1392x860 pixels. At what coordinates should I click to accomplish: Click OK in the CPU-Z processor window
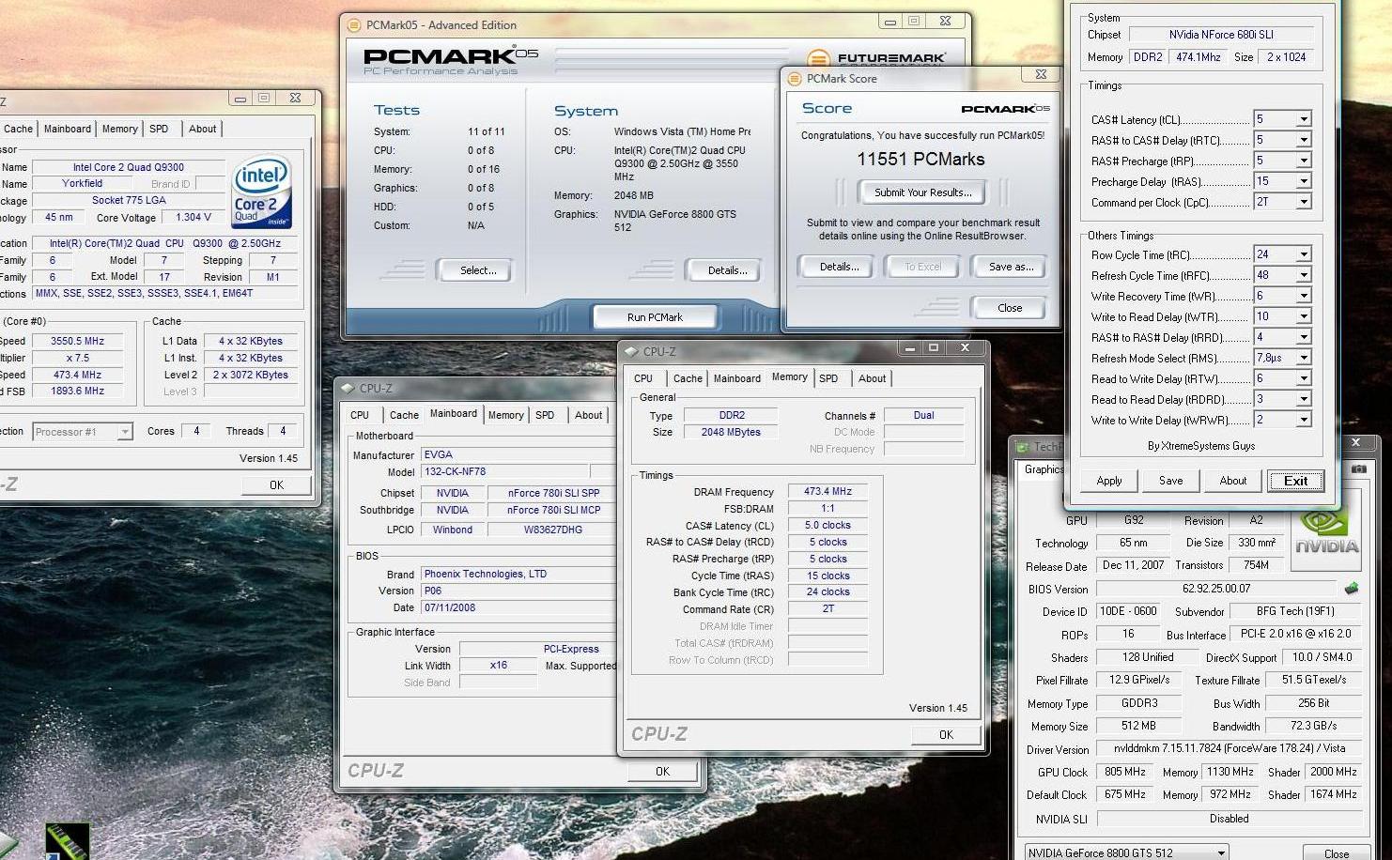pos(276,485)
